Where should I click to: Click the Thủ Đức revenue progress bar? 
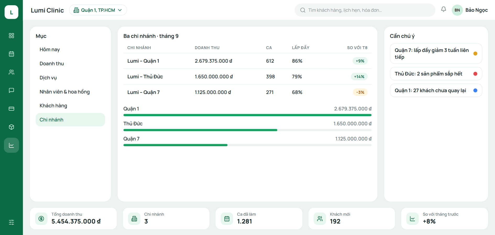pyautogui.click(x=247, y=130)
